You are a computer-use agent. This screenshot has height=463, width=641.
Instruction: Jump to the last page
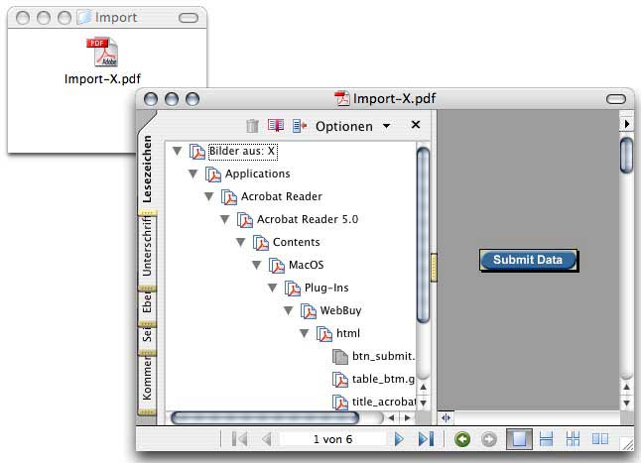pos(426,439)
